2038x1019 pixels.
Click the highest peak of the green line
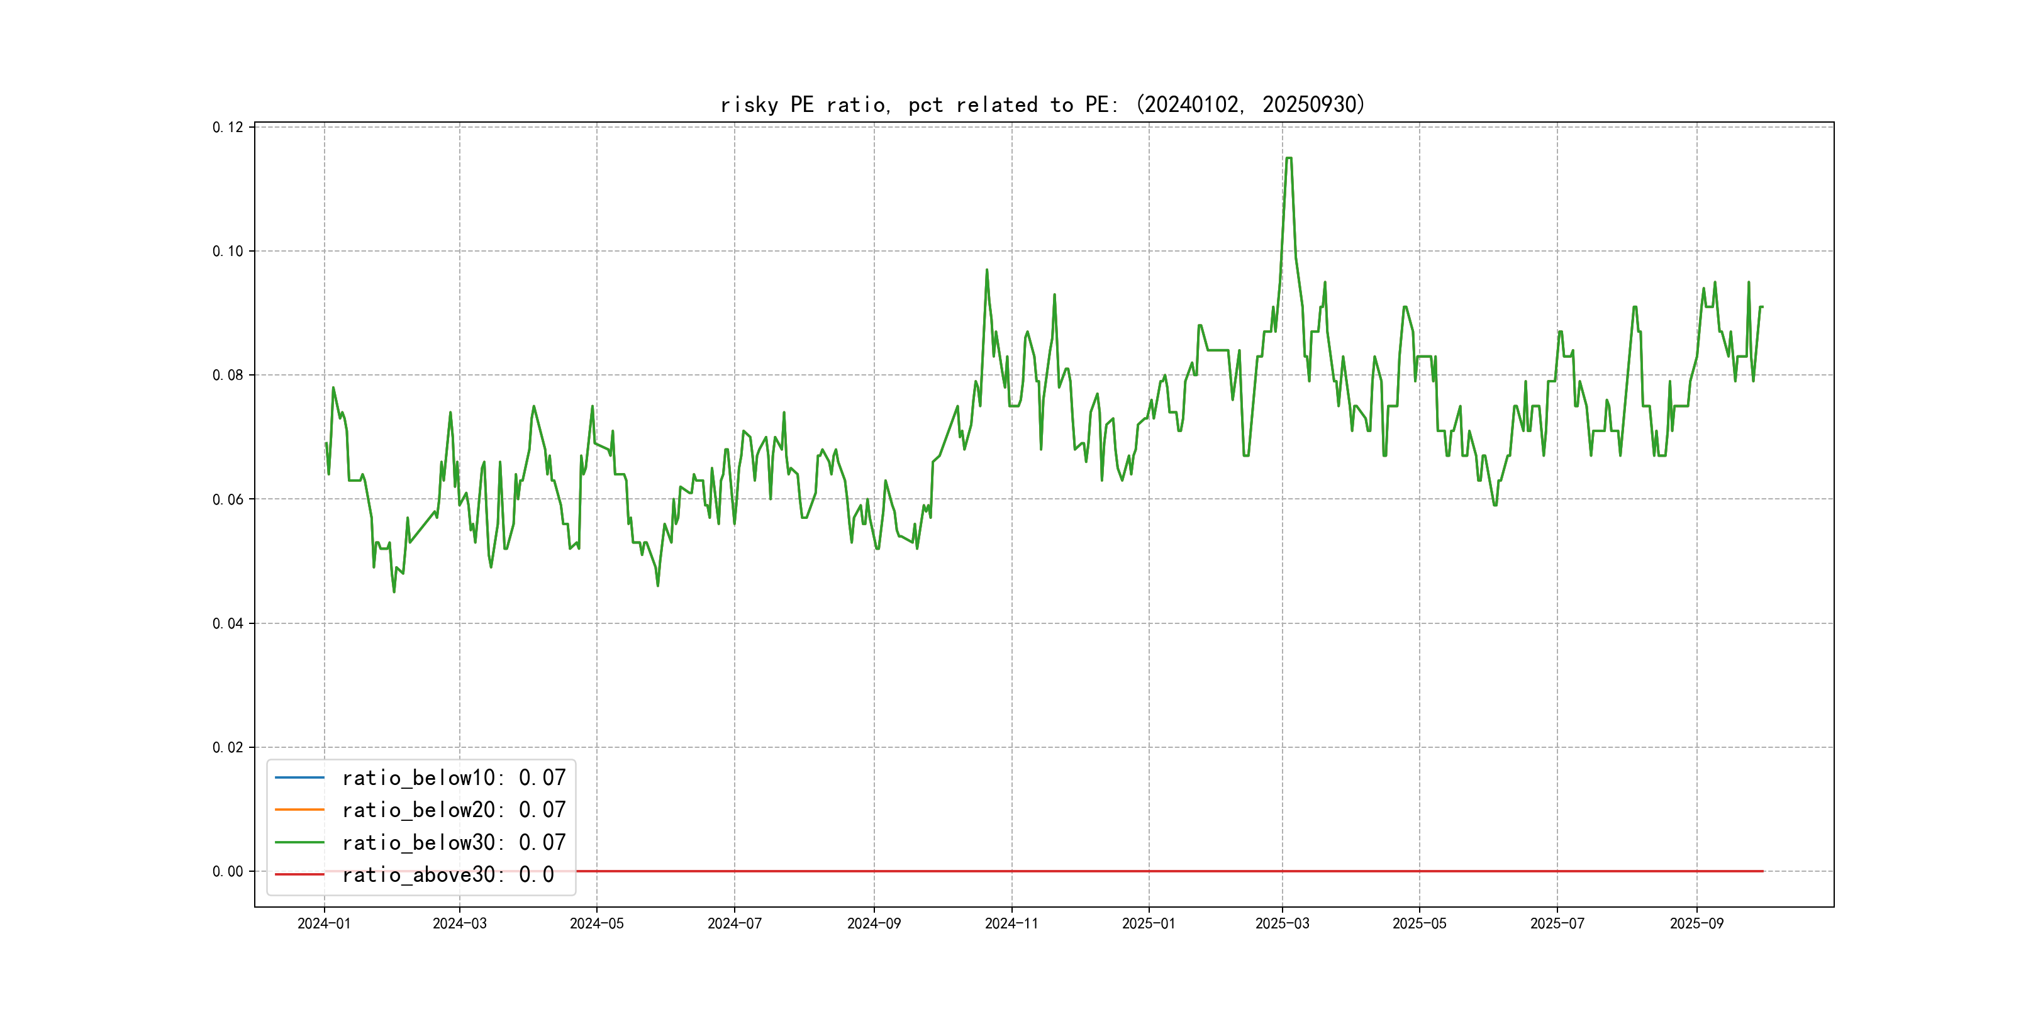pyautogui.click(x=1289, y=159)
